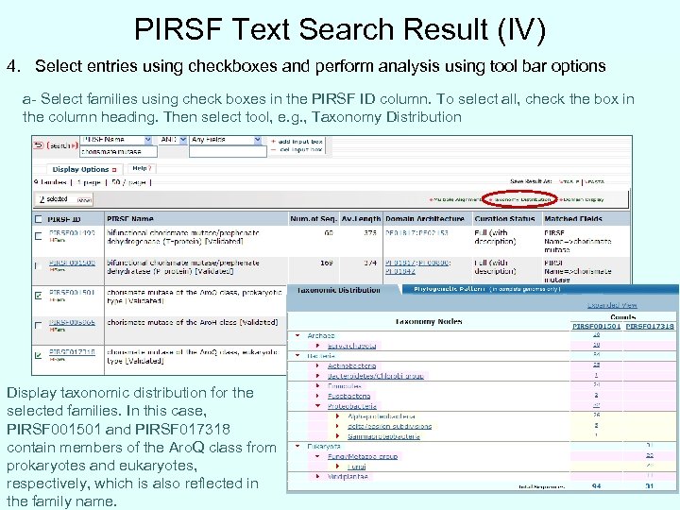
Task: Click the minus icon for del input box
Action: tap(273, 149)
